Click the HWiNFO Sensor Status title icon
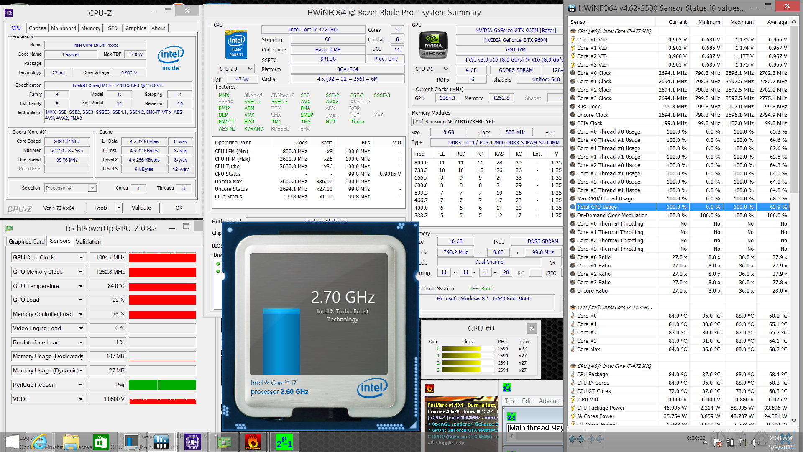Viewport: 803px width, 452px height. [x=572, y=8]
